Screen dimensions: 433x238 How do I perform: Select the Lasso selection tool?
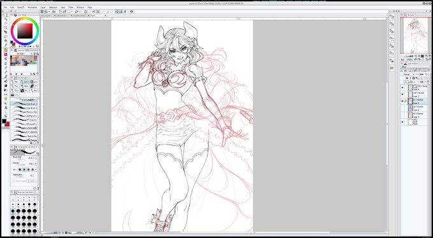click(6, 36)
